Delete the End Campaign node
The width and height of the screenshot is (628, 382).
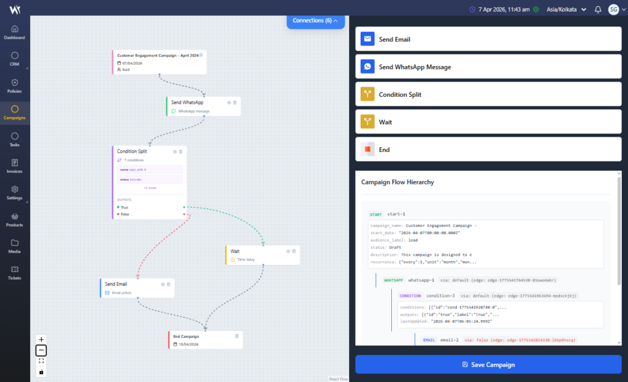pyautogui.click(x=237, y=336)
